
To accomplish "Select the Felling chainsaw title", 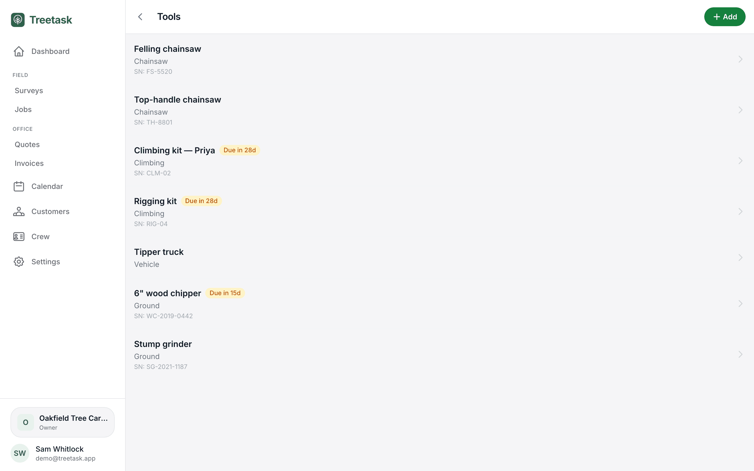I will tap(167, 49).
